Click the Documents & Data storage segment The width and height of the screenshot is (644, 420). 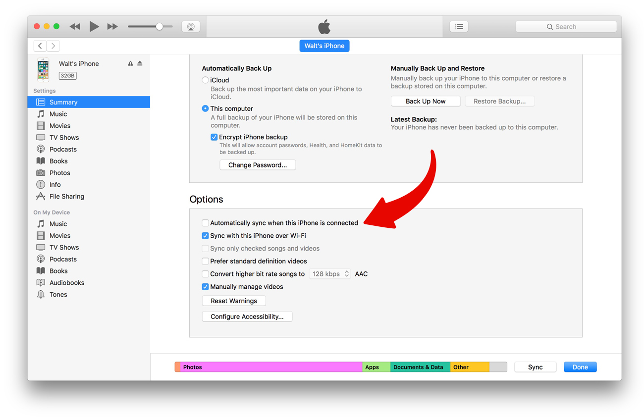(420, 367)
